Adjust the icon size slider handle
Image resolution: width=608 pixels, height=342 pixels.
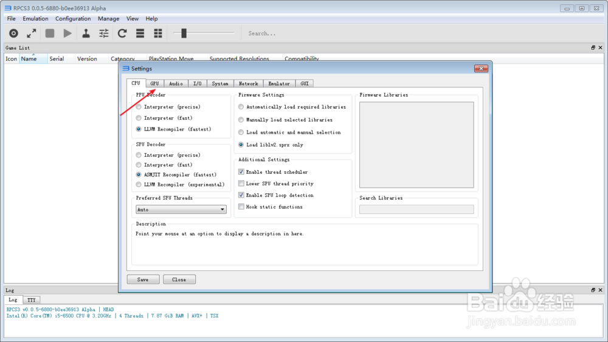click(x=184, y=33)
